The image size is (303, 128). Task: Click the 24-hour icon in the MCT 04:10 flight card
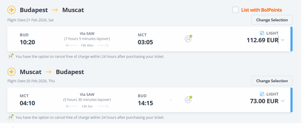188,99
